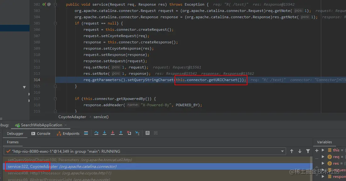Image resolution: width=346 pixels, height=181 pixels.
Task: Click setCoyoteRequest on line 307
Action: tap(118, 36)
